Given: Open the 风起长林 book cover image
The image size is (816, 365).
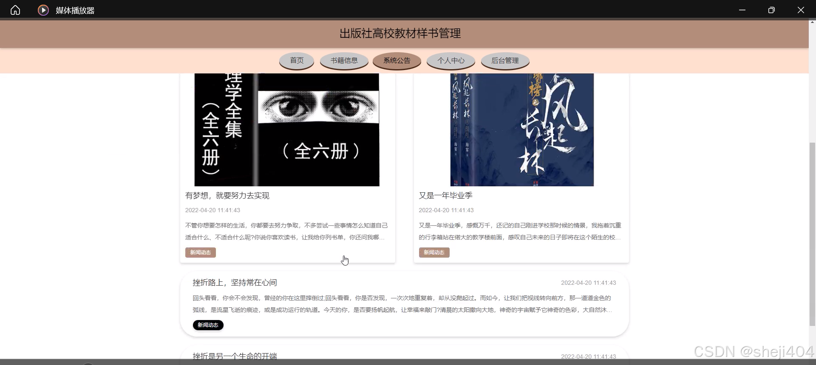Looking at the screenshot, I should [x=522, y=129].
